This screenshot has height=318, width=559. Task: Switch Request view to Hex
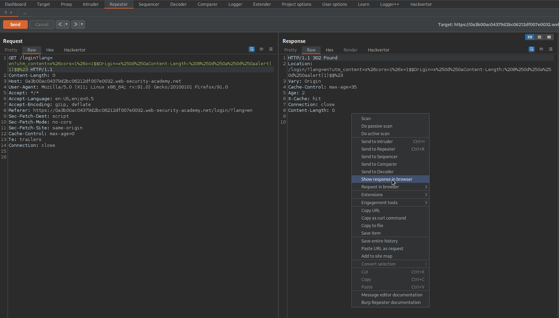coord(50,50)
